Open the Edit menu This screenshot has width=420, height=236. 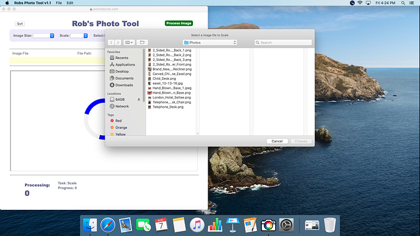point(70,2)
